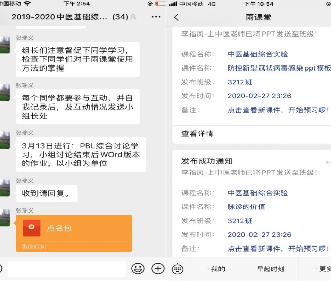Select the 组长们注意督促下同学学习 message bubble
The width and height of the screenshot is (331, 281).
(x=78, y=59)
